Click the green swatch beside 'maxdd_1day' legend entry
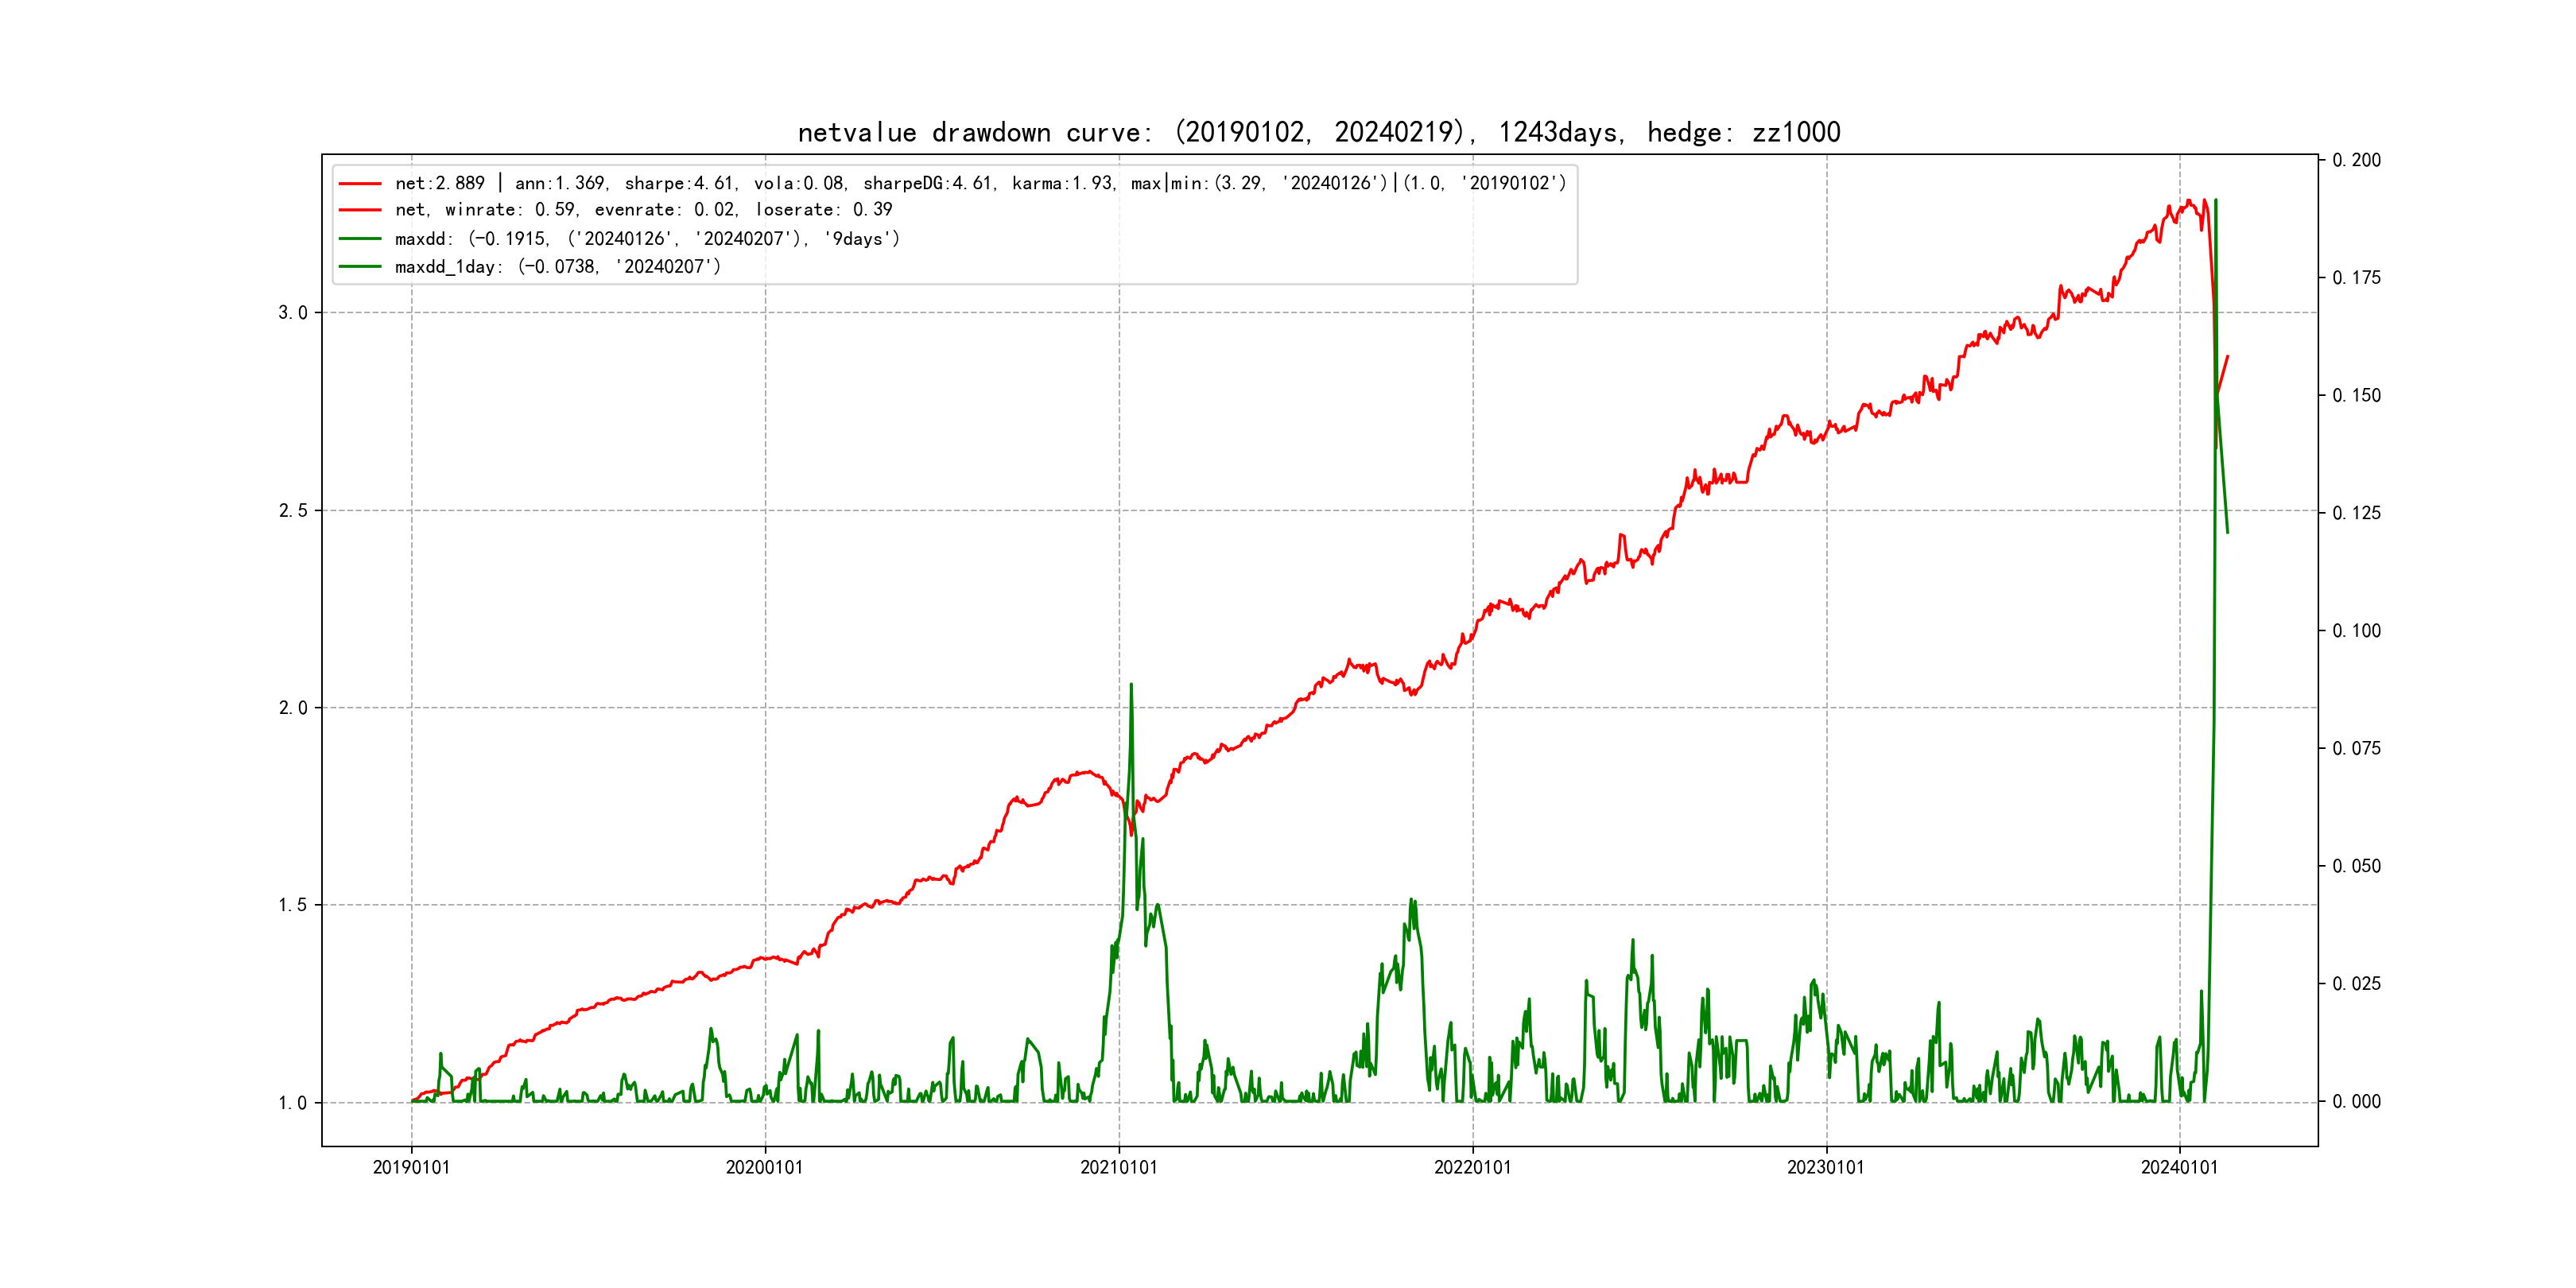2576x1288 pixels. [x=360, y=267]
